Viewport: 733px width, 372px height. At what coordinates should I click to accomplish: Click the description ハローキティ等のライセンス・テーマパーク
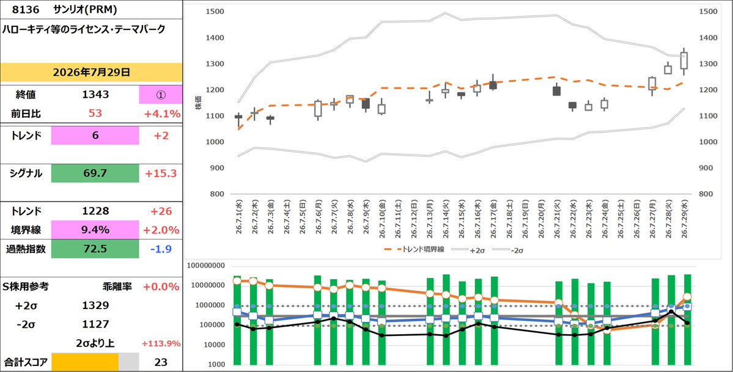(84, 29)
